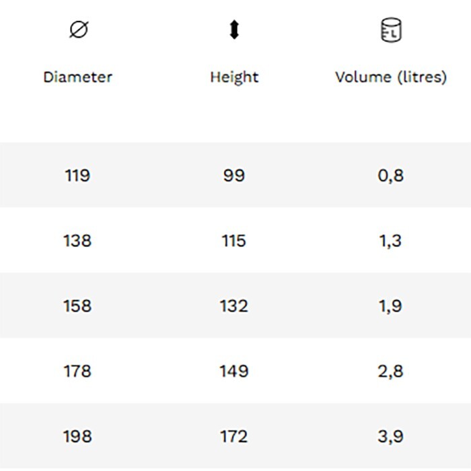
Task: Click the 3,9 volume value
Action: point(390,437)
